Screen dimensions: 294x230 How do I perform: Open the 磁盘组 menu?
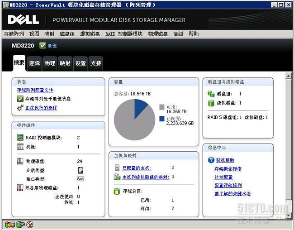point(67,34)
